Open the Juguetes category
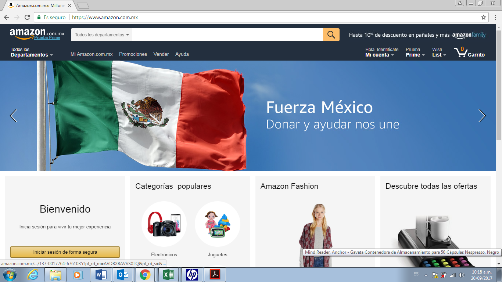Screen dimensions: 502x282 pos(218,254)
